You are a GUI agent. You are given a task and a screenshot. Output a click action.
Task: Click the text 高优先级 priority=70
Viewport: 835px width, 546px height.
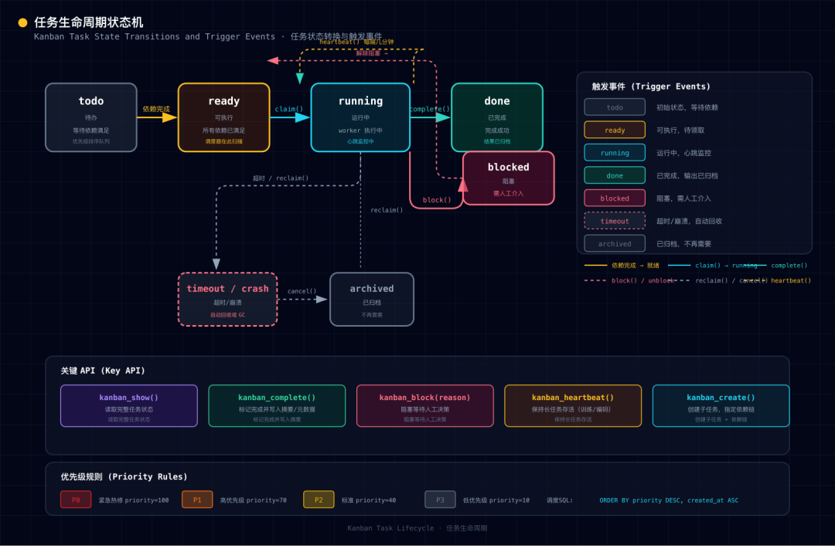coord(254,500)
